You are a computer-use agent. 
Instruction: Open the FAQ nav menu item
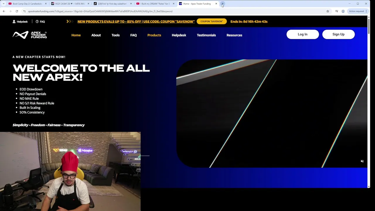coord(133,35)
